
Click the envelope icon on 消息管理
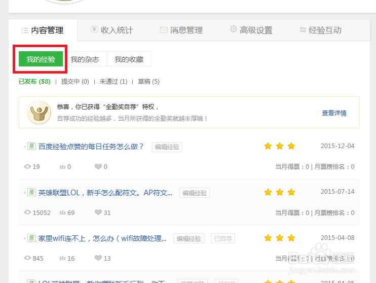(164, 30)
